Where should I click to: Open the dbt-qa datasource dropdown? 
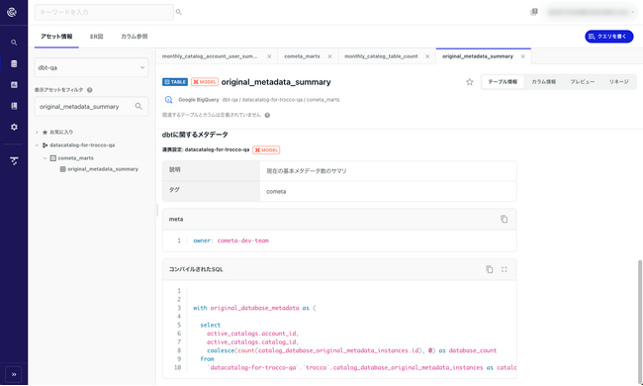coord(91,67)
